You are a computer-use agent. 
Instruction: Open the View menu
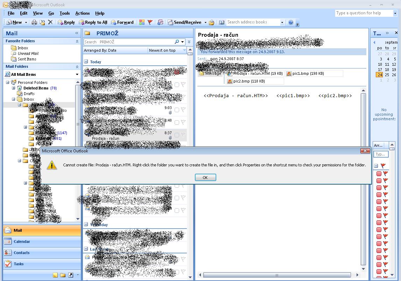pos(38,13)
